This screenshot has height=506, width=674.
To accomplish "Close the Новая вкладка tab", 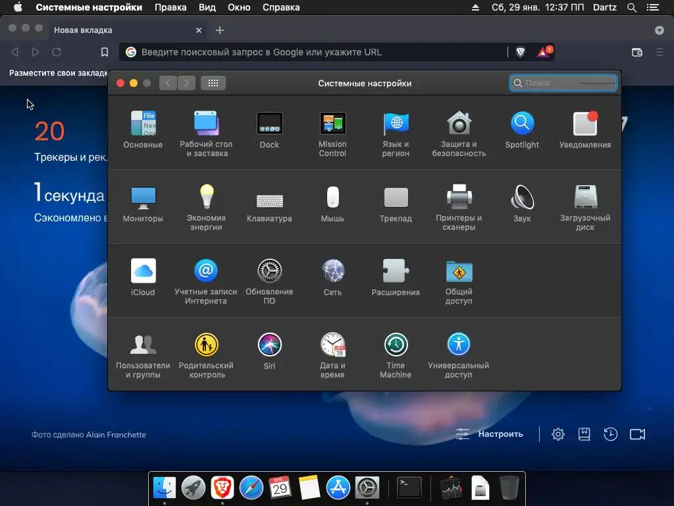I will pos(199,30).
